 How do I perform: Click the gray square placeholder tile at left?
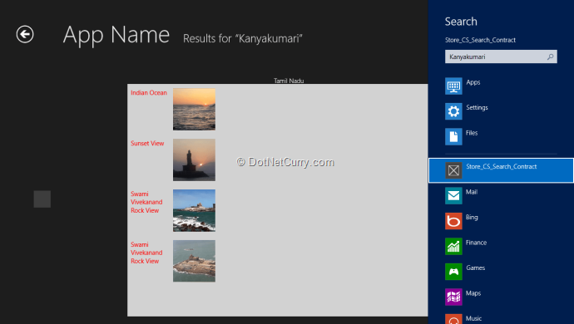[42, 199]
